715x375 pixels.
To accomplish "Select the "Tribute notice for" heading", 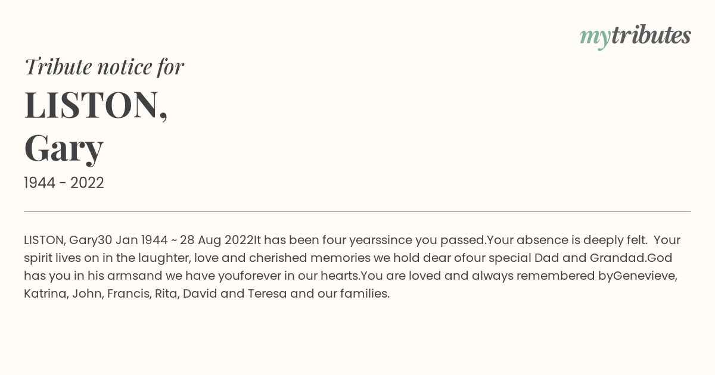I will (104, 67).
